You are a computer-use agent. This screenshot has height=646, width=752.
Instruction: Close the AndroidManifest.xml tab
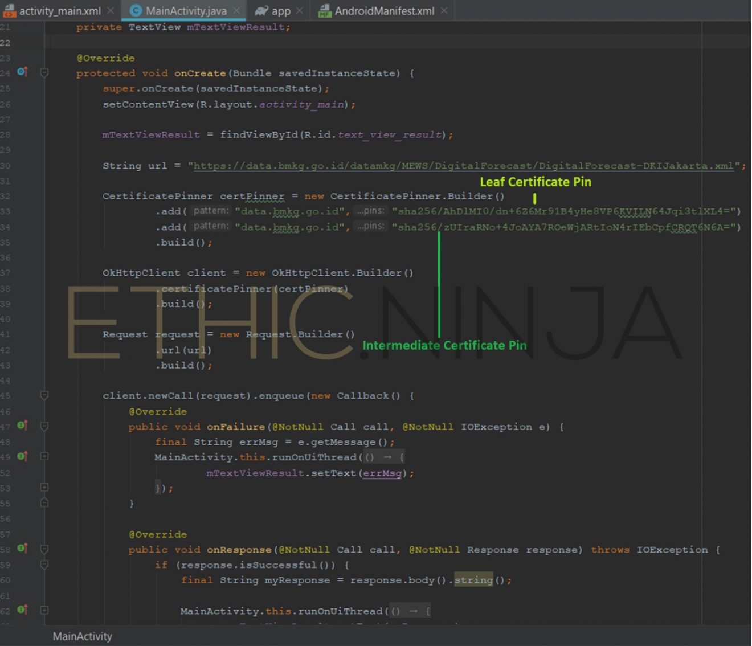(x=444, y=11)
